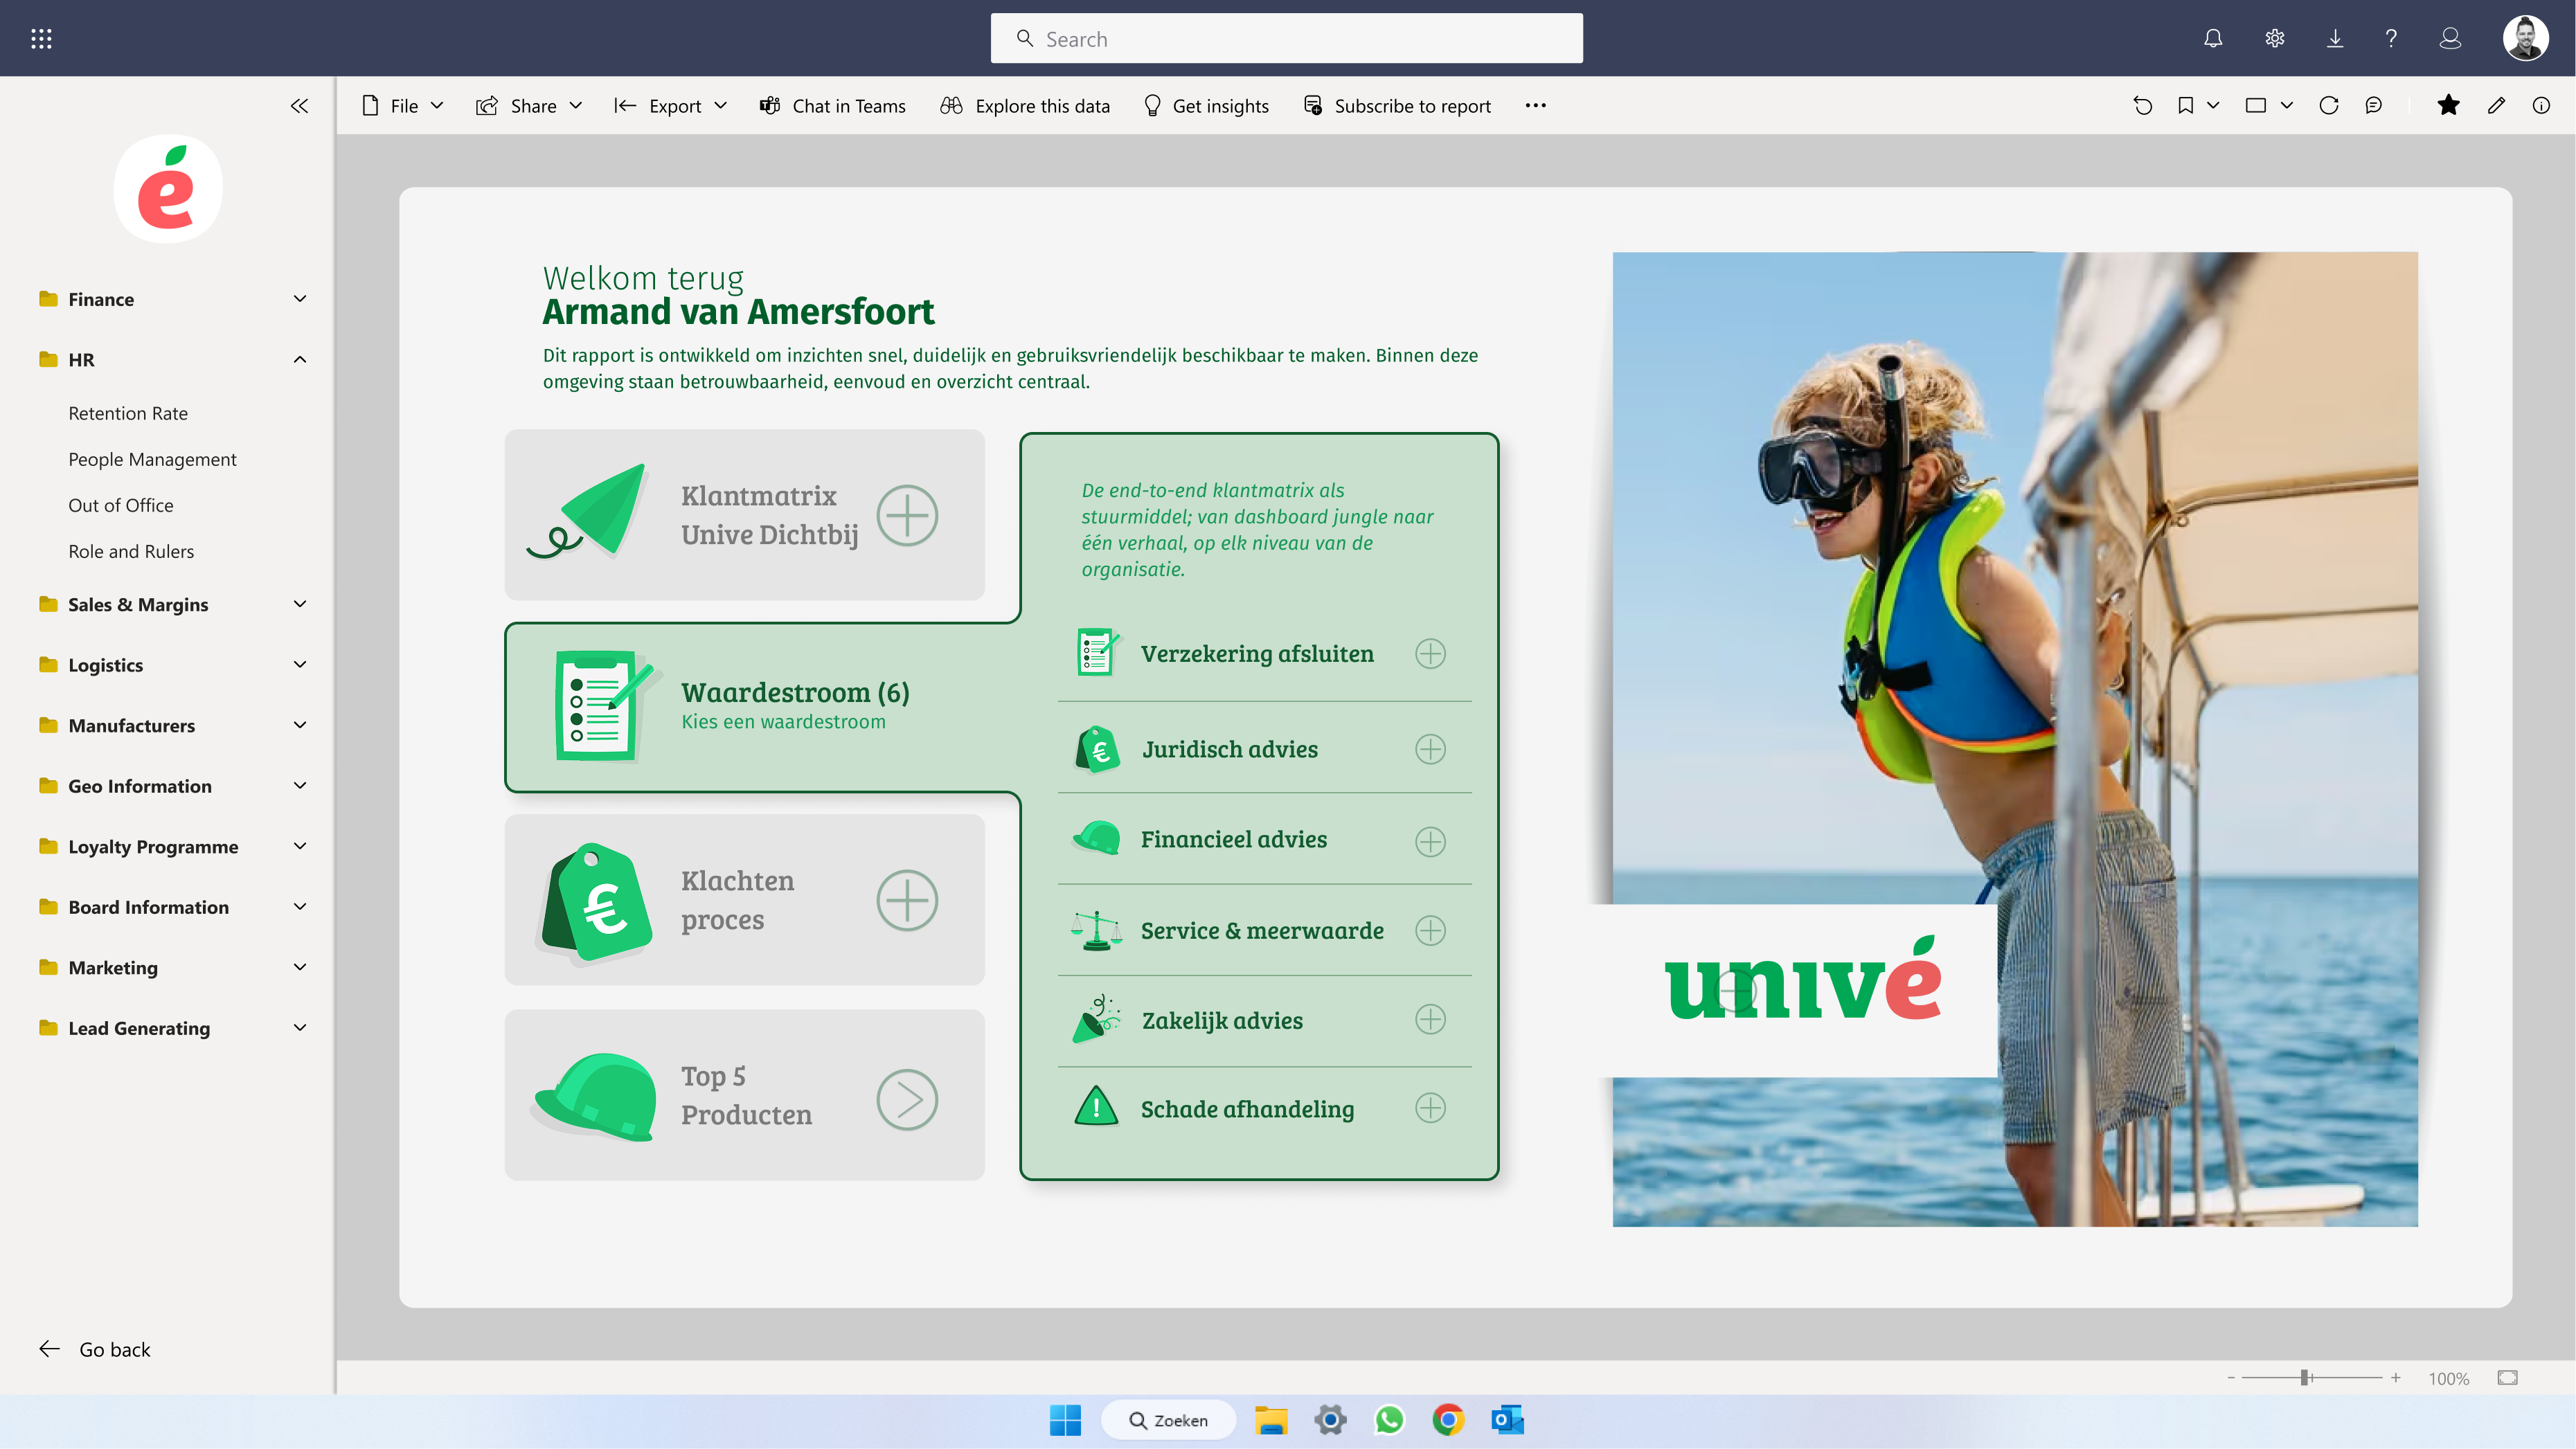Open the more options ellipsis in toolbar
The image size is (2576, 1449).
tap(1536, 105)
